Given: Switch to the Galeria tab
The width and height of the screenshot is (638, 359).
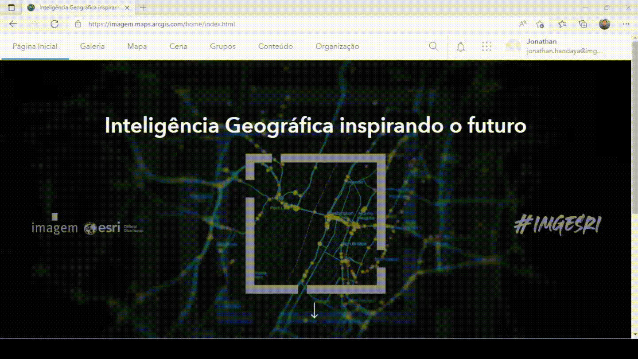Looking at the screenshot, I should 92,47.
